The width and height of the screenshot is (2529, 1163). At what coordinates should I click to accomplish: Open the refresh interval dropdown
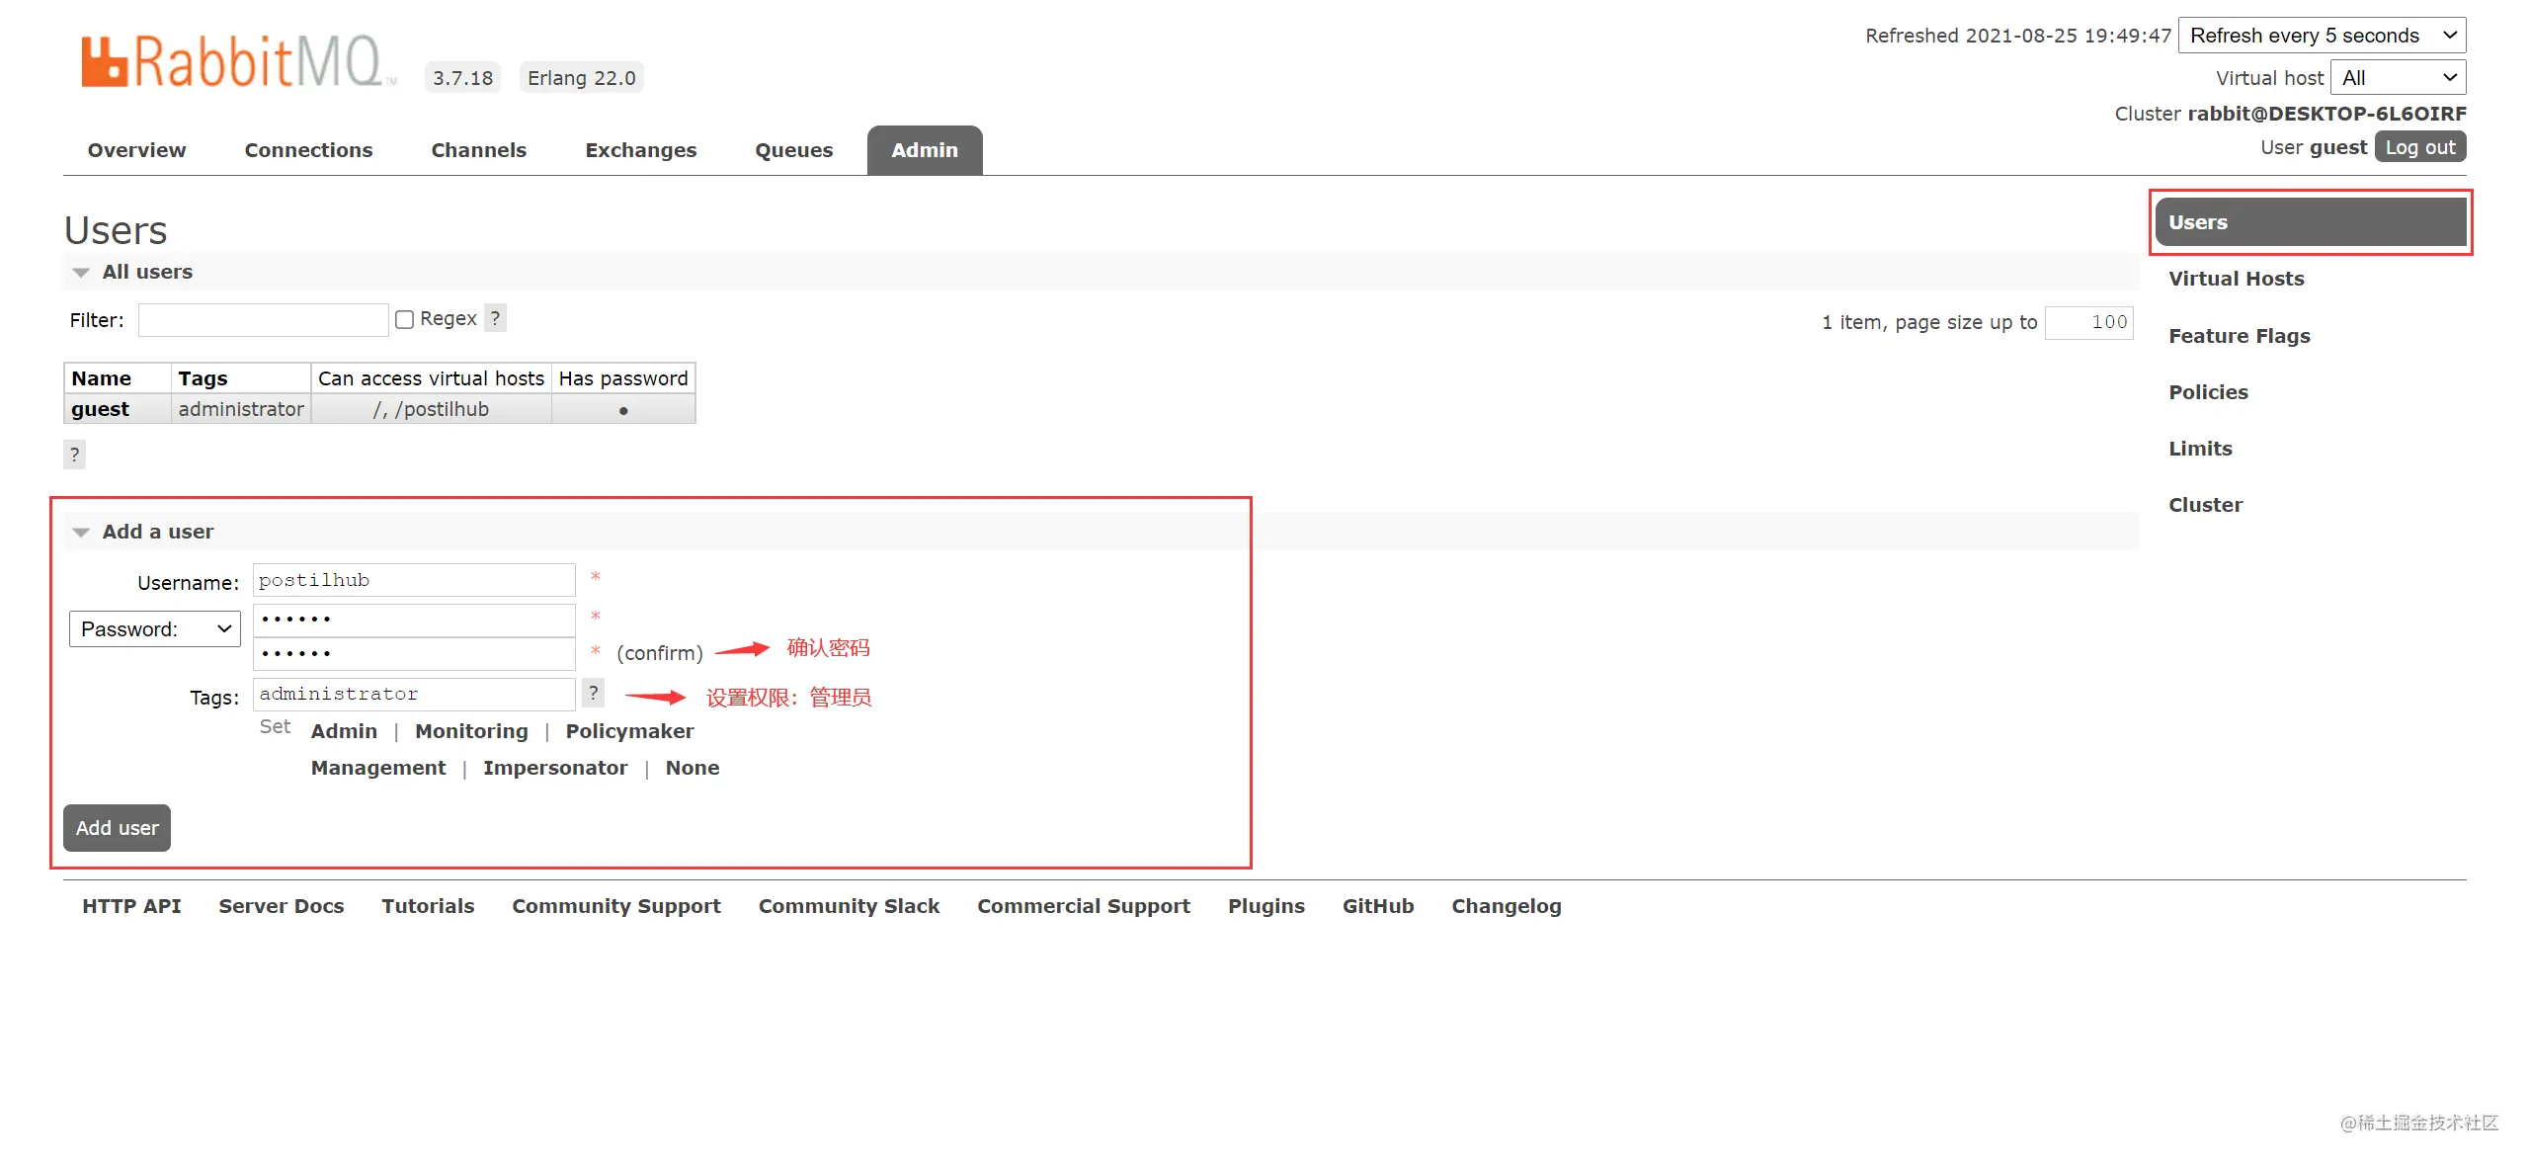pyautogui.click(x=2322, y=36)
